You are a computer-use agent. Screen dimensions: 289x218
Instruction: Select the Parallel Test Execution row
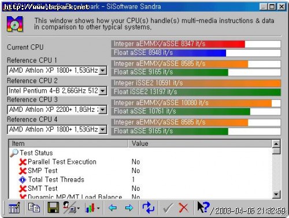pyautogui.click(x=140, y=162)
